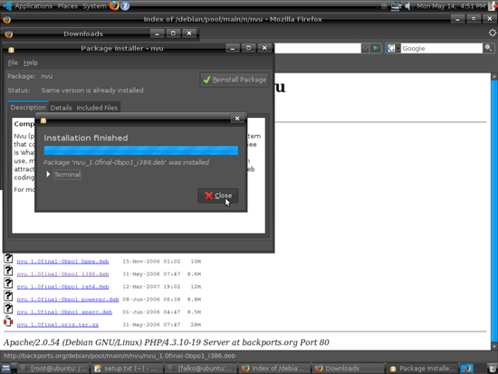The height and width of the screenshot is (374, 498).
Task: Click the search magnifier icon
Action: [x=488, y=48]
